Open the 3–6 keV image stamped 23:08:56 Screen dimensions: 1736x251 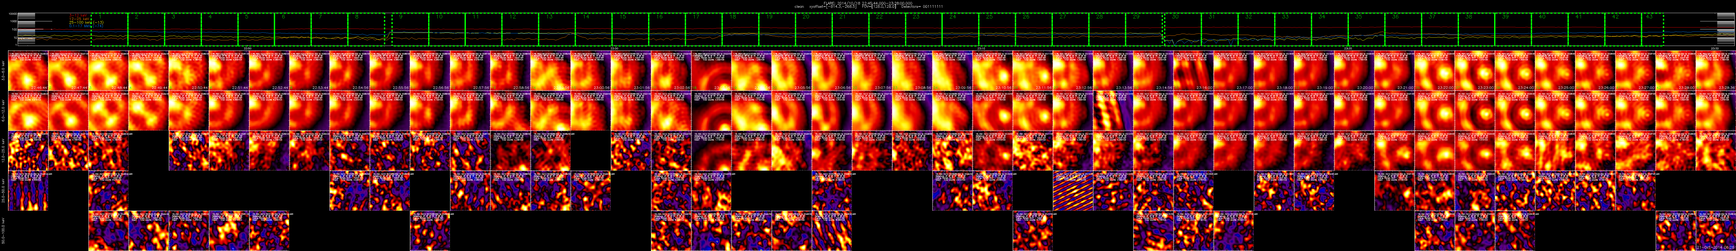[912, 71]
